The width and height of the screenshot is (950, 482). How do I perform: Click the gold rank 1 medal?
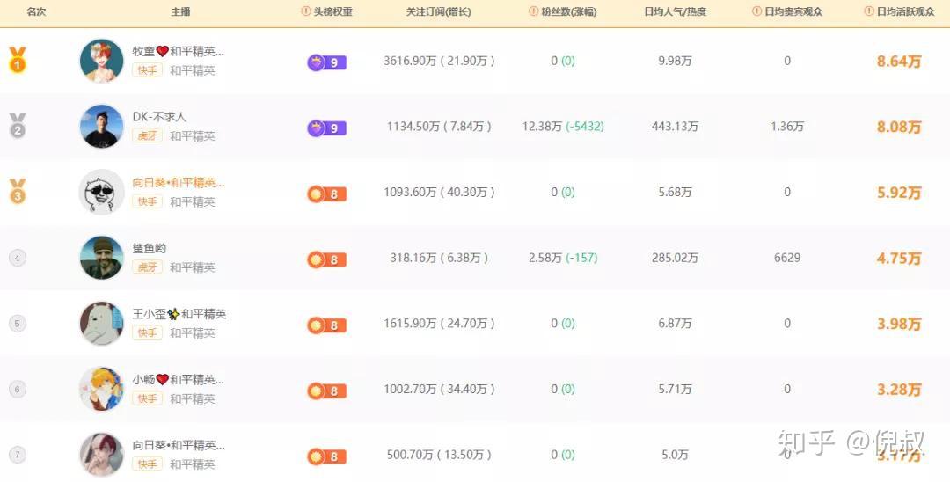pos(18,61)
